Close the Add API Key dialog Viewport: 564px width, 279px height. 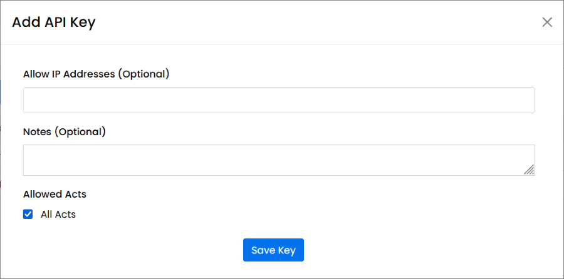point(547,23)
